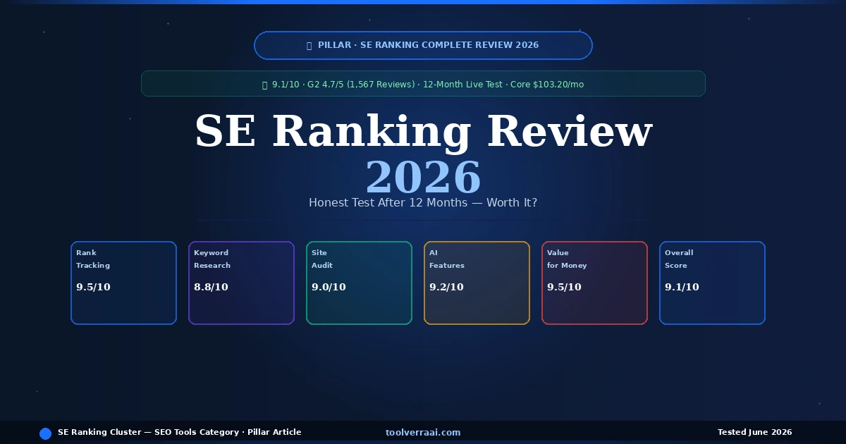This screenshot has width=846, height=444.
Task: Visit the toolverraai.com link
Action: click(x=423, y=433)
